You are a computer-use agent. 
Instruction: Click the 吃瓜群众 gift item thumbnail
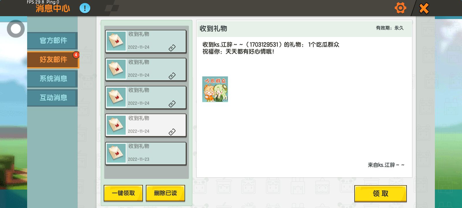[x=215, y=89]
